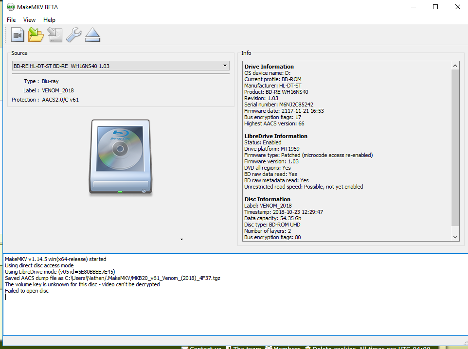The height and width of the screenshot is (349, 468).
Task: Click the Info panel scroll-down arrow
Action: 455,237
